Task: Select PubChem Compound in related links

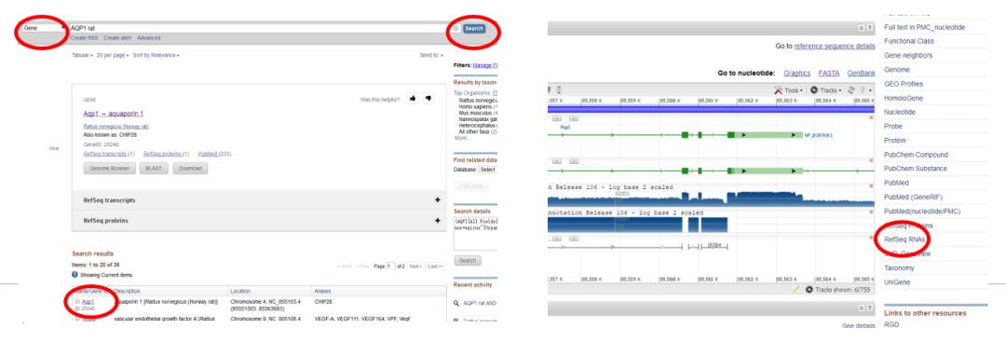Action: pos(916,155)
